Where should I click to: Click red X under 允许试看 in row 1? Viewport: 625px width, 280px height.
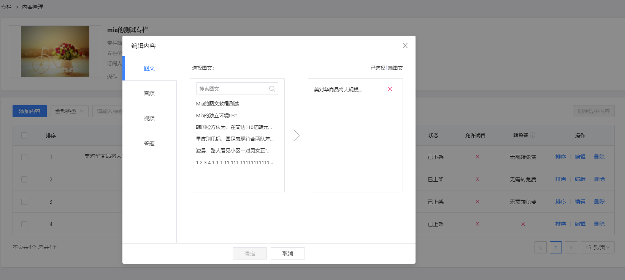pos(477,157)
